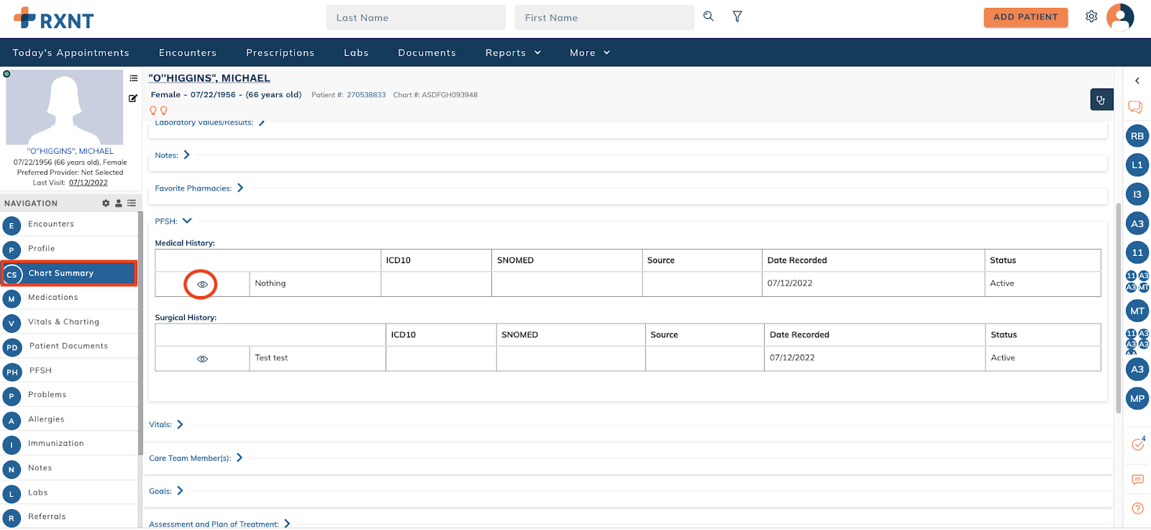The width and height of the screenshot is (1151, 530).
Task: Select Medications in the navigation panel
Action: (53, 298)
